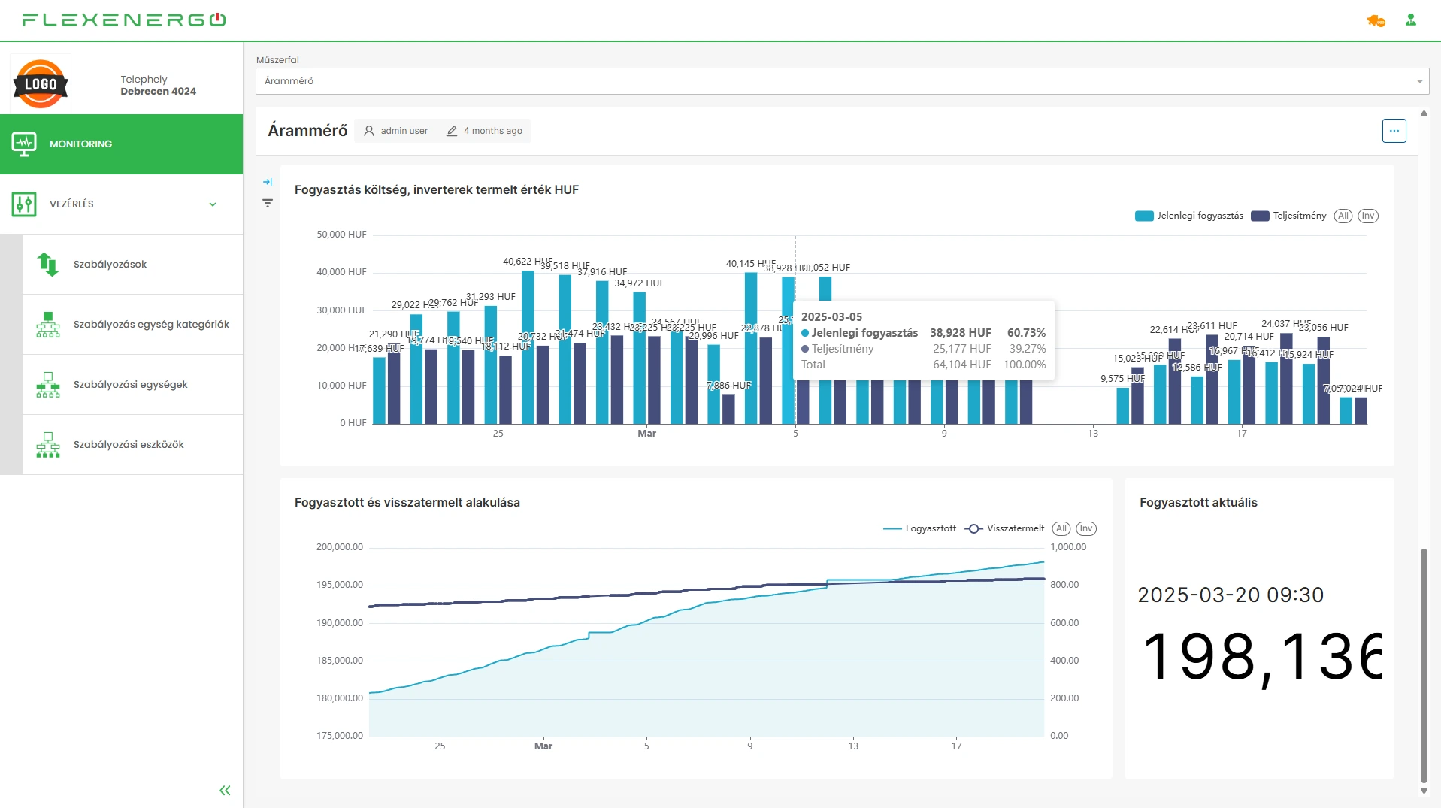The height and width of the screenshot is (808, 1441).
Task: Click the Fogyasztott teal line swatch
Action: [892, 528]
